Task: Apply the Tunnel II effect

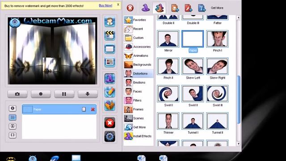Action: pos(217,121)
